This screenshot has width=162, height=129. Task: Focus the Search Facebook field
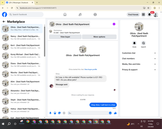pyautogui.click(x=26, y=15)
